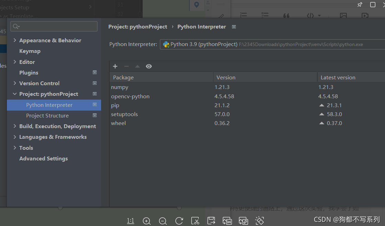Click wheel latest version 0.37.0

coord(334,123)
